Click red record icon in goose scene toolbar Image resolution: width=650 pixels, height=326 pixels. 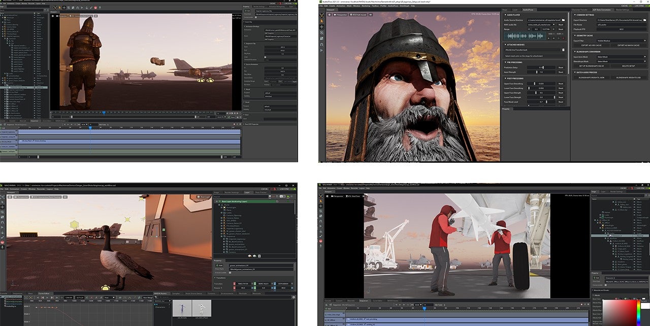tap(3, 243)
